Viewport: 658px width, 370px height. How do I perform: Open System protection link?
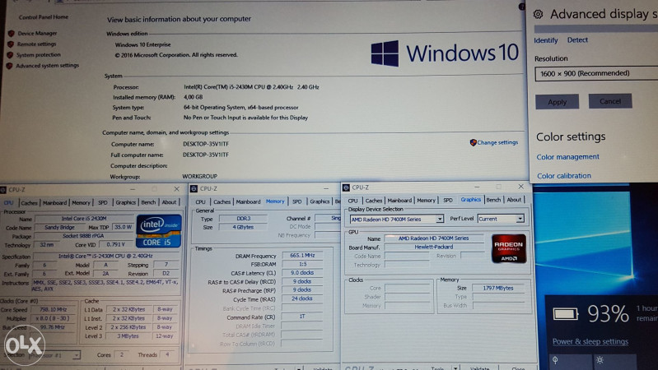coord(38,55)
